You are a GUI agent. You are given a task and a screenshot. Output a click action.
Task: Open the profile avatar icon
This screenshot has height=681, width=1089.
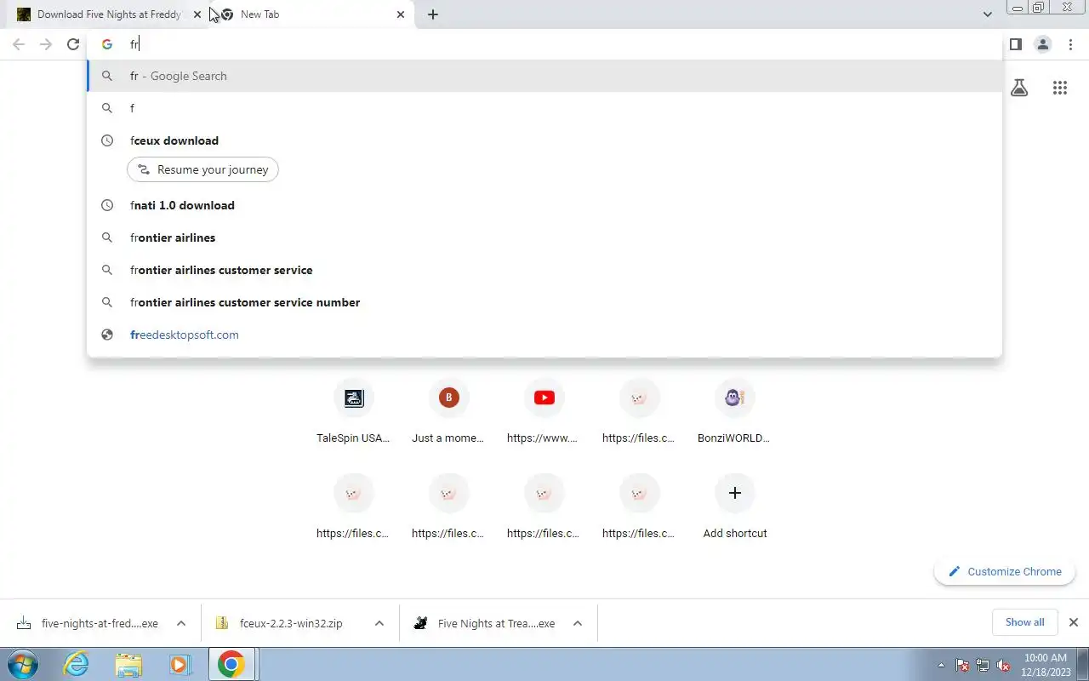(1042, 44)
